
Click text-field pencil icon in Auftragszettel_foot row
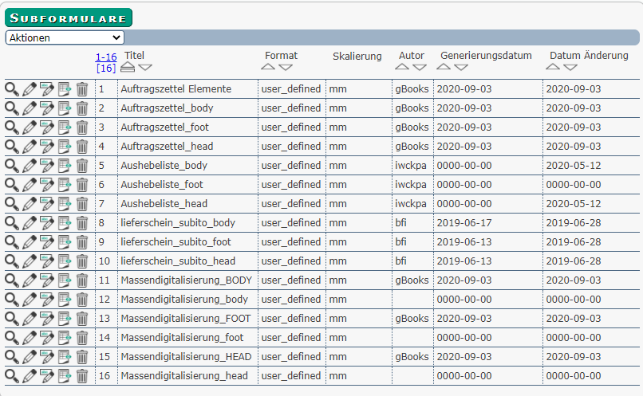(x=47, y=127)
